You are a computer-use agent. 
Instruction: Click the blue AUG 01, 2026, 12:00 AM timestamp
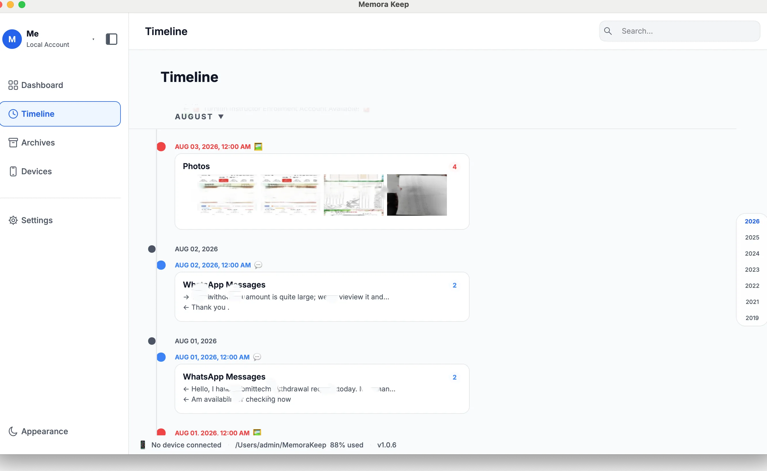[212, 357]
